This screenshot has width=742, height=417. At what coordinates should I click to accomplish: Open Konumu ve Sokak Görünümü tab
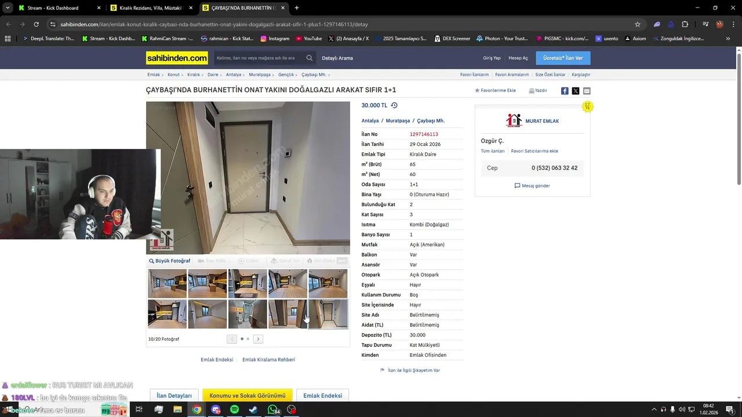point(248,396)
